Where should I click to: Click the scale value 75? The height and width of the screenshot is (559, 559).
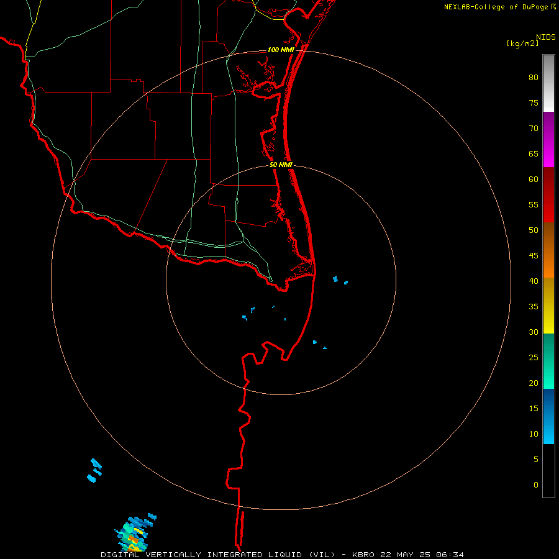(x=534, y=103)
